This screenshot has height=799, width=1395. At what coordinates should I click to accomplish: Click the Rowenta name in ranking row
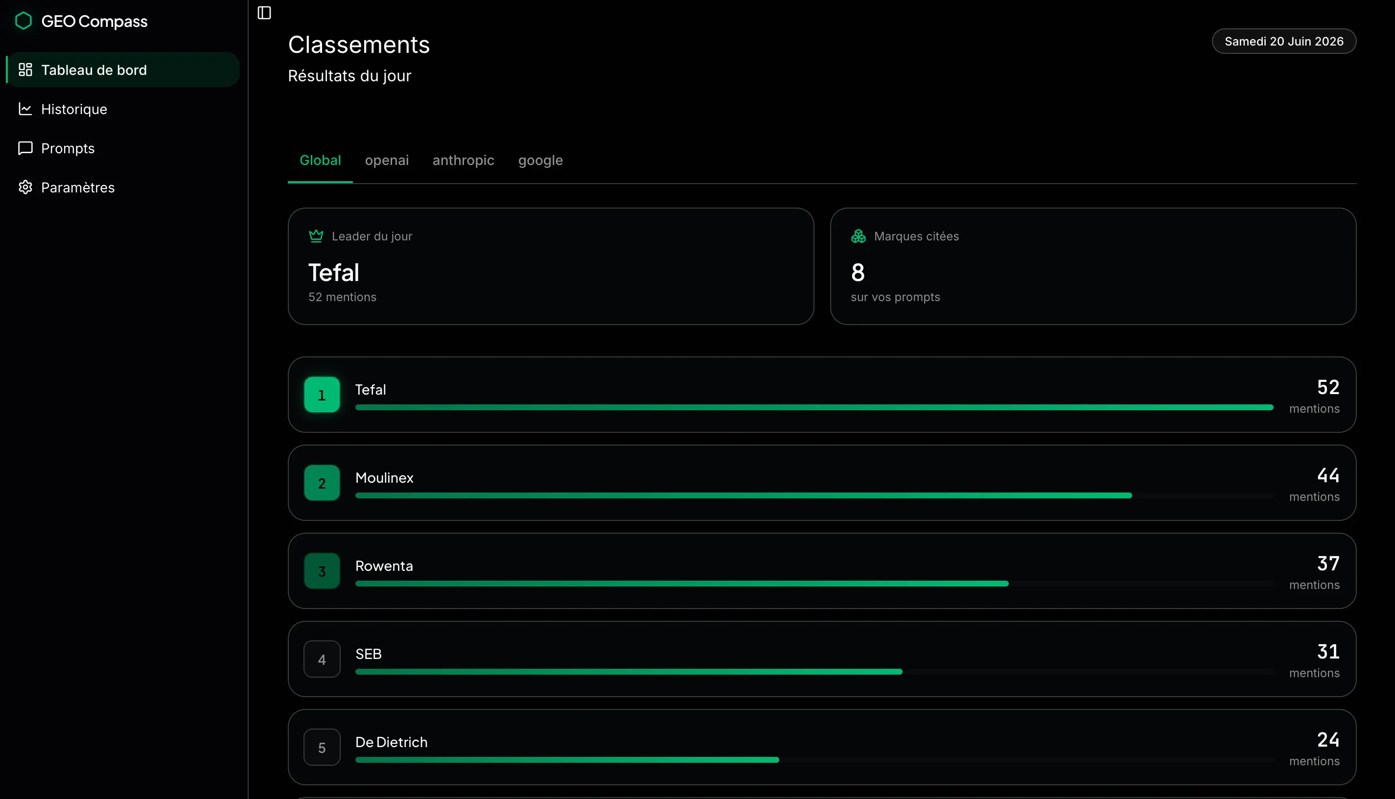click(x=384, y=566)
